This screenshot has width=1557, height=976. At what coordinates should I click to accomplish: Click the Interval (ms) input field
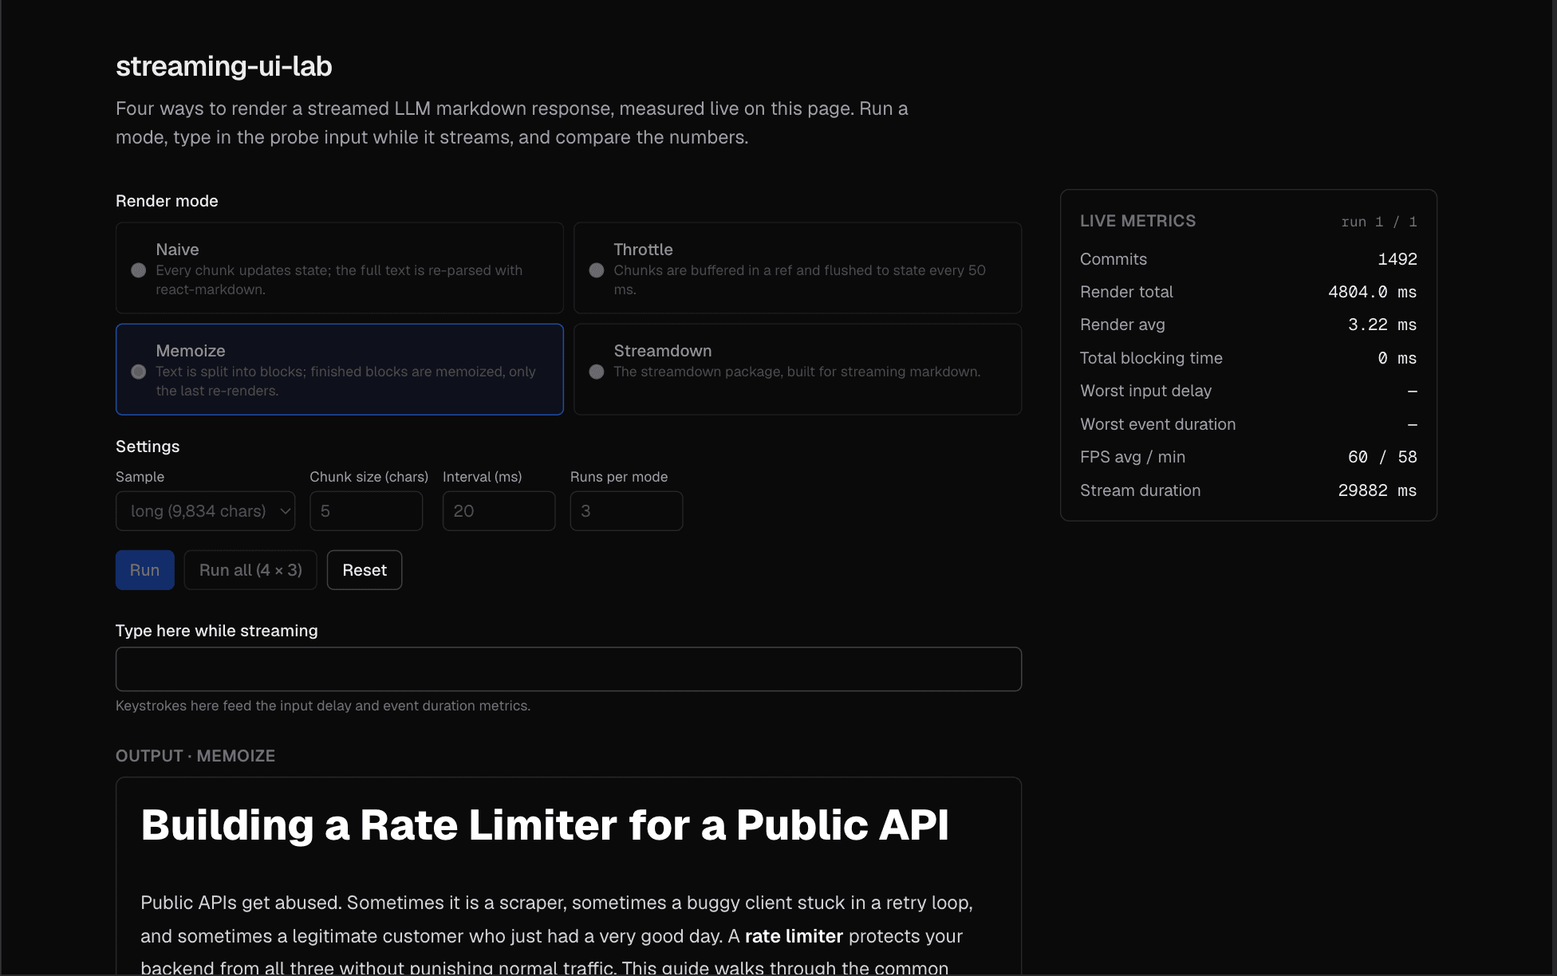499,511
